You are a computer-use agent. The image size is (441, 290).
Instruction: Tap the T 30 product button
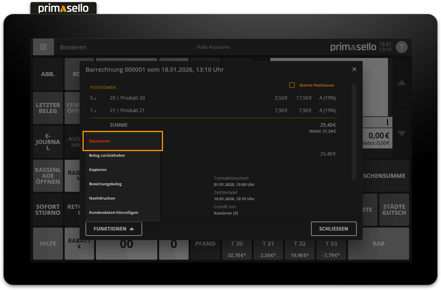pos(237,249)
